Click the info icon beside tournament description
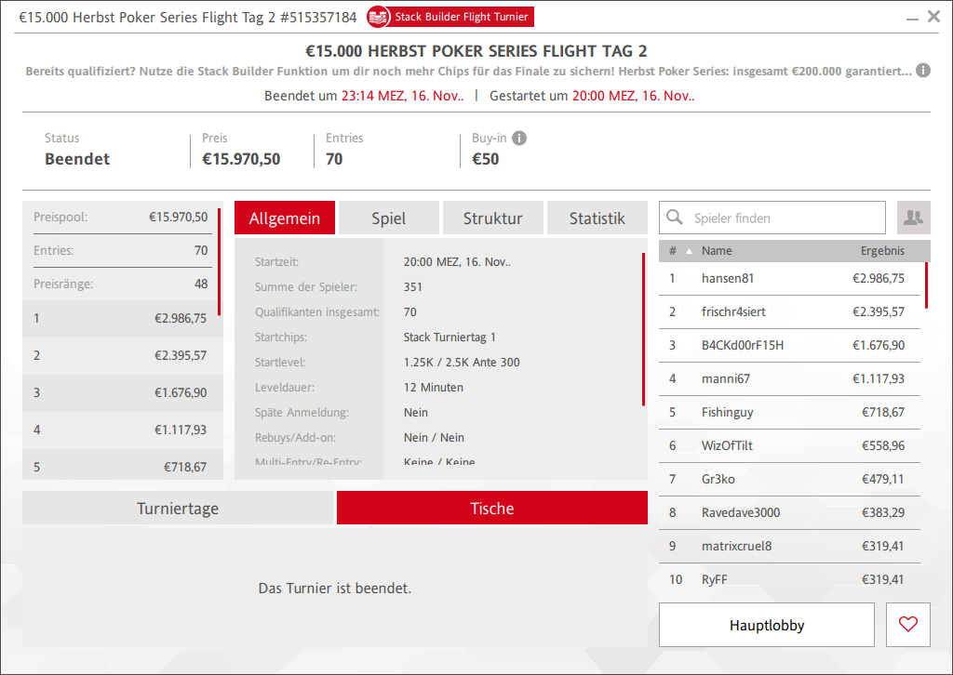Image resolution: width=953 pixels, height=675 pixels. pos(922,71)
